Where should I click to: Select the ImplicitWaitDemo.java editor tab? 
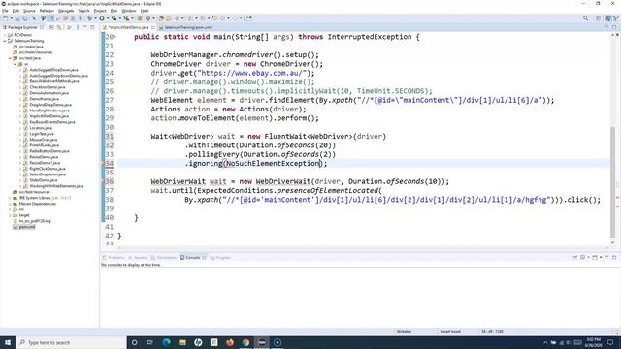[128, 27]
